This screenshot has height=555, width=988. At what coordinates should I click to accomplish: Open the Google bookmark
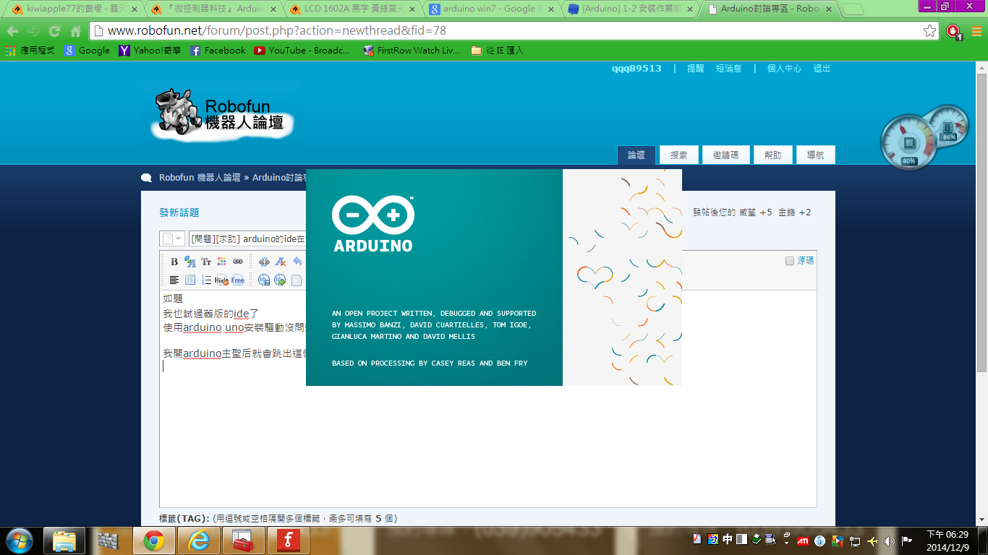87,51
